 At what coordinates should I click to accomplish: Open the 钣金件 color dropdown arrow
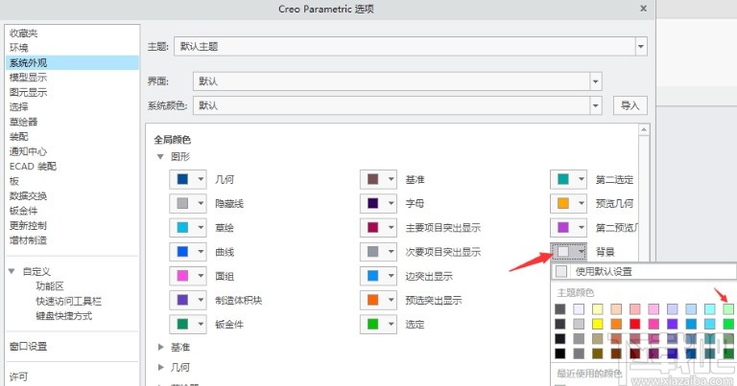[201, 324]
